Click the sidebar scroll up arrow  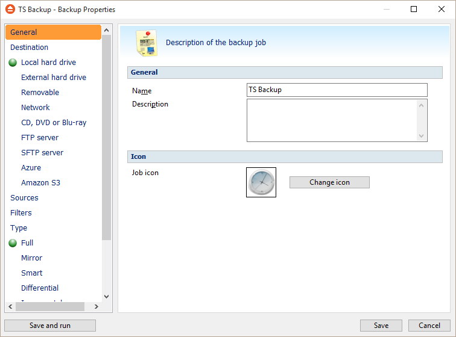pos(106,30)
